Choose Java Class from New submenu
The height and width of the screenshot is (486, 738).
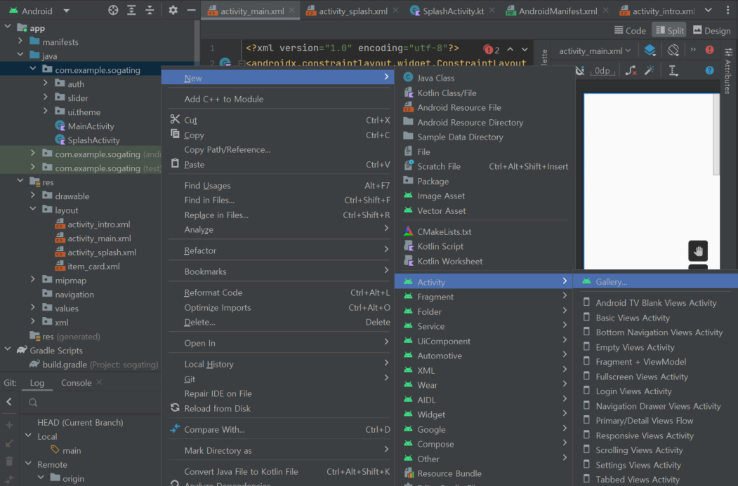[485, 78]
